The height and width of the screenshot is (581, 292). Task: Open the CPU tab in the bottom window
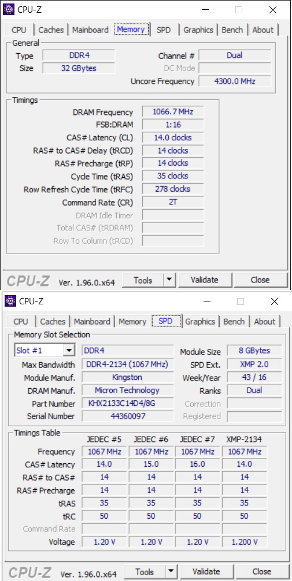(x=21, y=322)
